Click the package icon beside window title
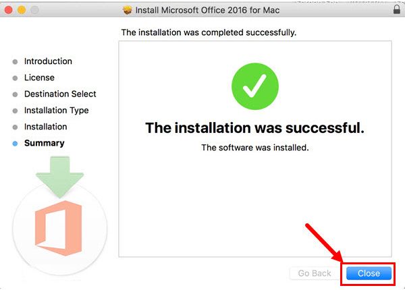 127,10
